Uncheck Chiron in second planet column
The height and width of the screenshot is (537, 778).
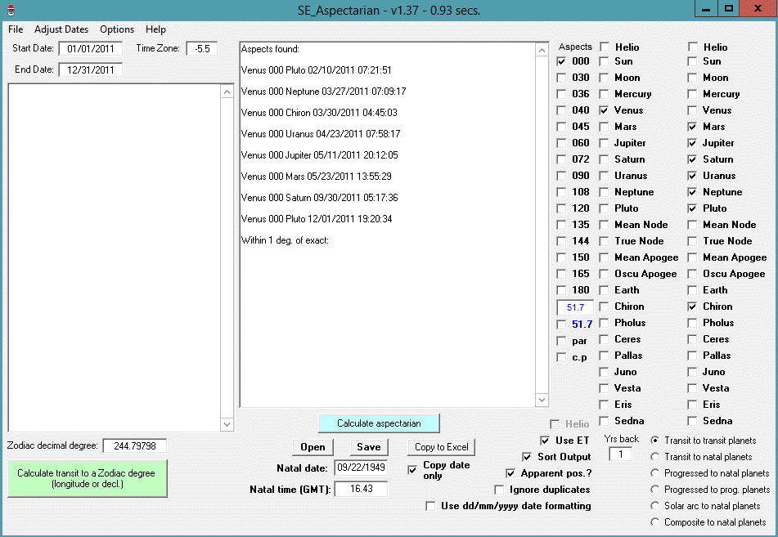692,307
